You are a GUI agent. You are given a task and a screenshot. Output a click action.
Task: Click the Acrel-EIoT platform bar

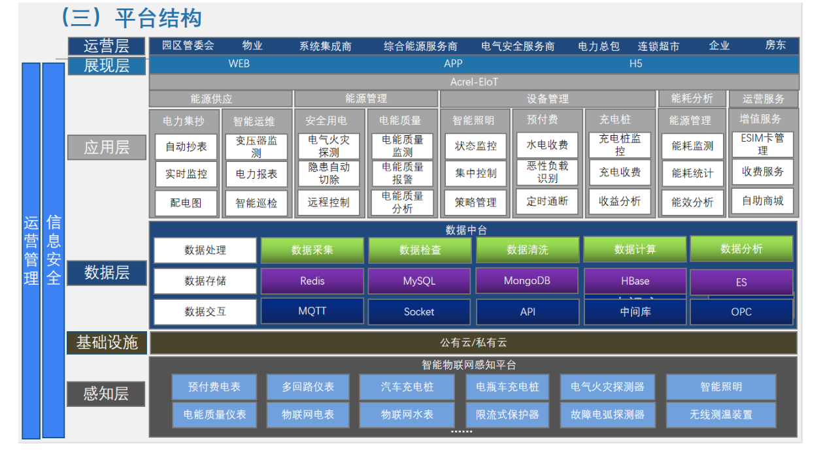(474, 82)
